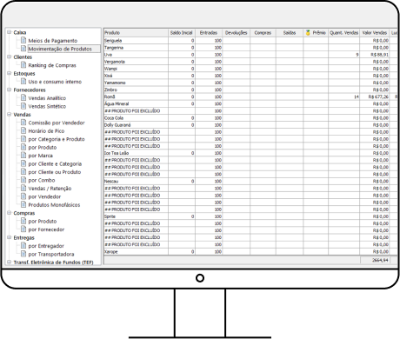This screenshot has width=400, height=339.
Task: Open the Uso e consumo interno report
Action: click(x=55, y=82)
